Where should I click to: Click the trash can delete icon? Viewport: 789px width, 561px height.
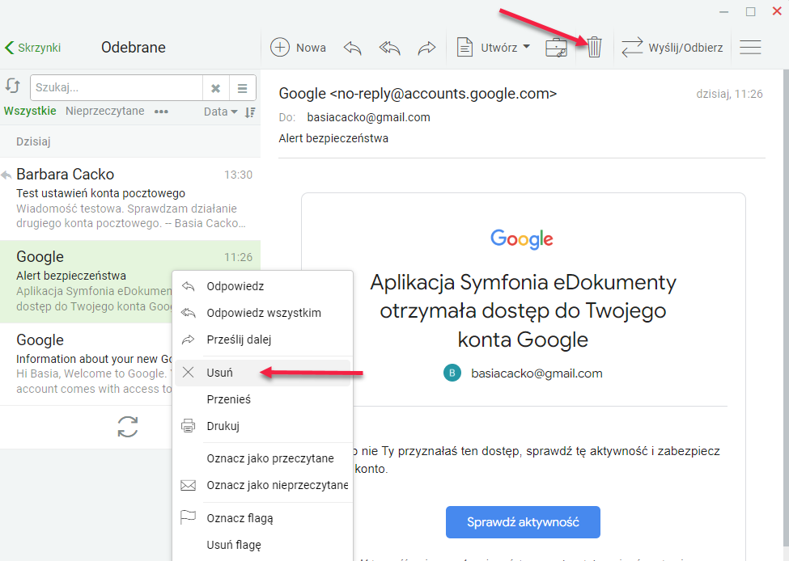[x=594, y=47]
